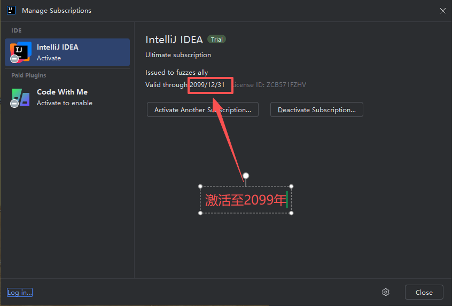Click the top-left handle of the text box
This screenshot has height=306, width=452.
200,186
